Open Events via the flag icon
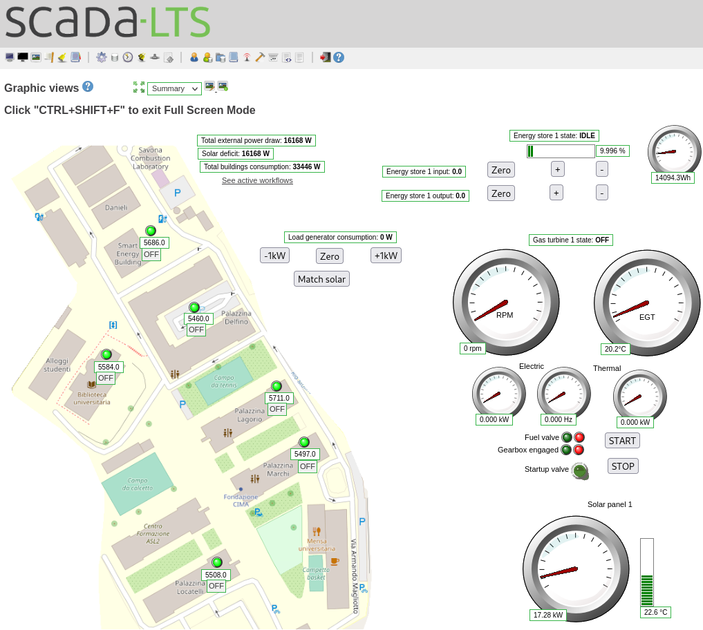The height and width of the screenshot is (630, 703). tap(49, 57)
